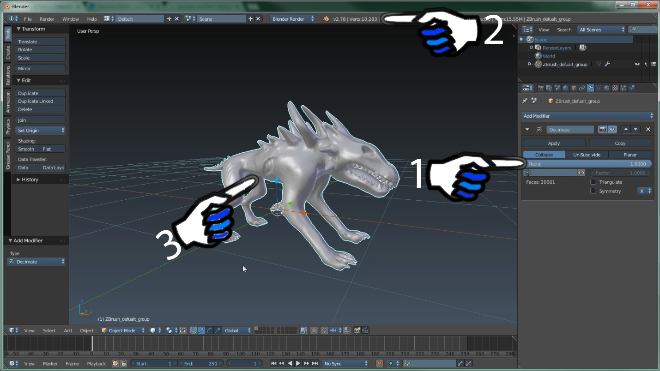Enable the Triangulate checkbox

tap(593, 182)
